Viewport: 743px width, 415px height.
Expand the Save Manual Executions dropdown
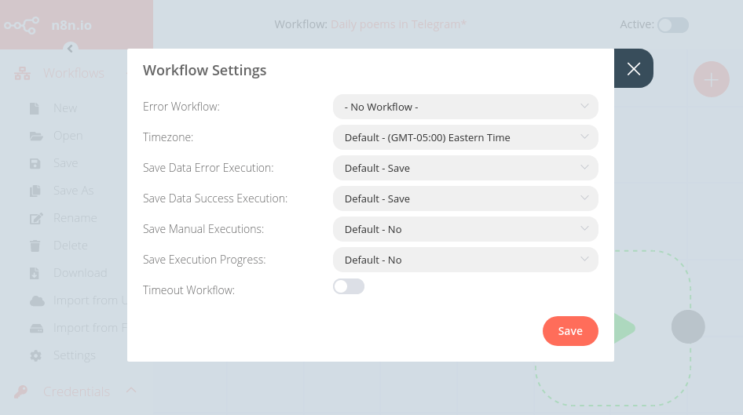[x=465, y=229]
